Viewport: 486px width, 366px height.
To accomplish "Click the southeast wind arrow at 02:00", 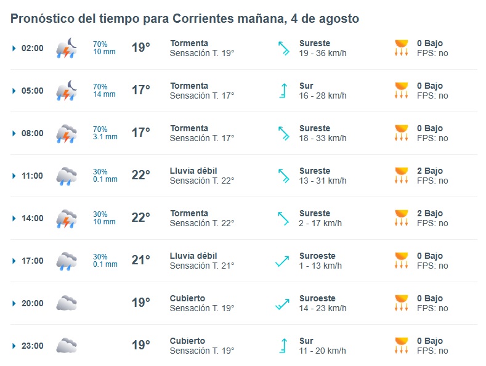I will [x=283, y=48].
